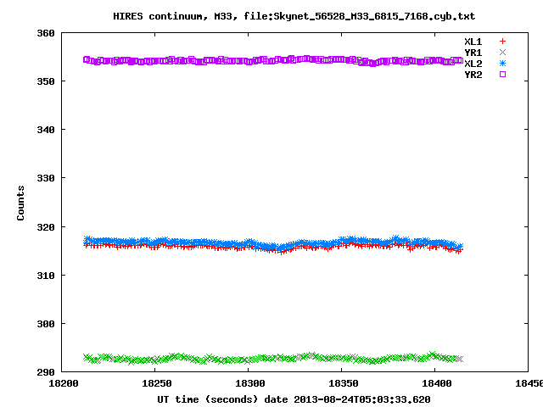Click the UT time (seconds) x-axis label

(294, 399)
